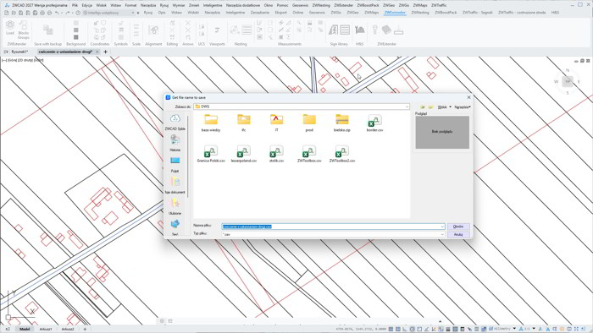Select the ZWToolbox.csv file
The image size is (593, 333).
click(x=309, y=154)
